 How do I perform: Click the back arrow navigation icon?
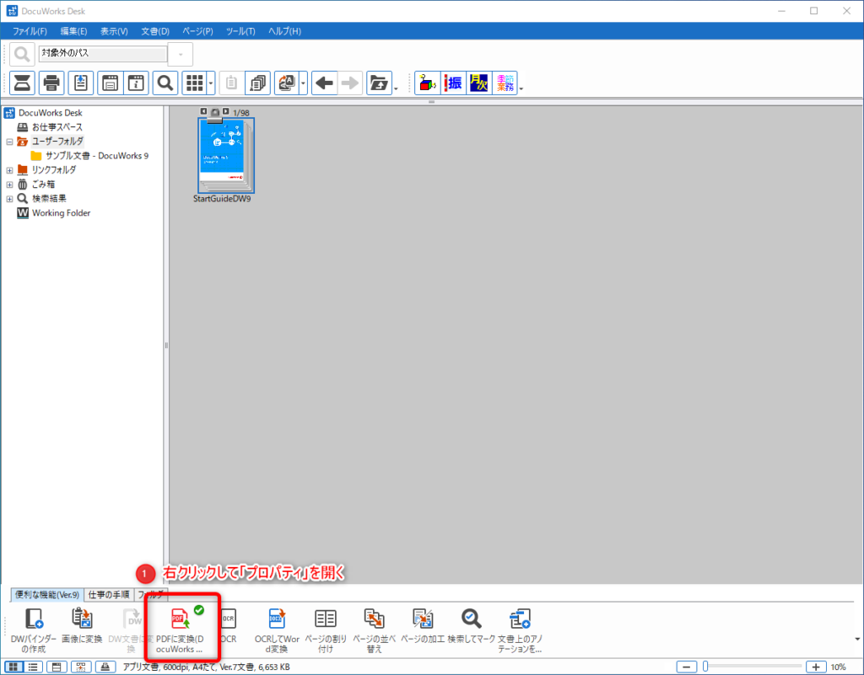pyautogui.click(x=324, y=83)
